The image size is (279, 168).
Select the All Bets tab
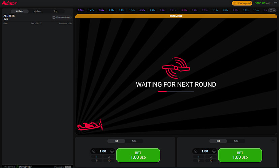pos(20,11)
